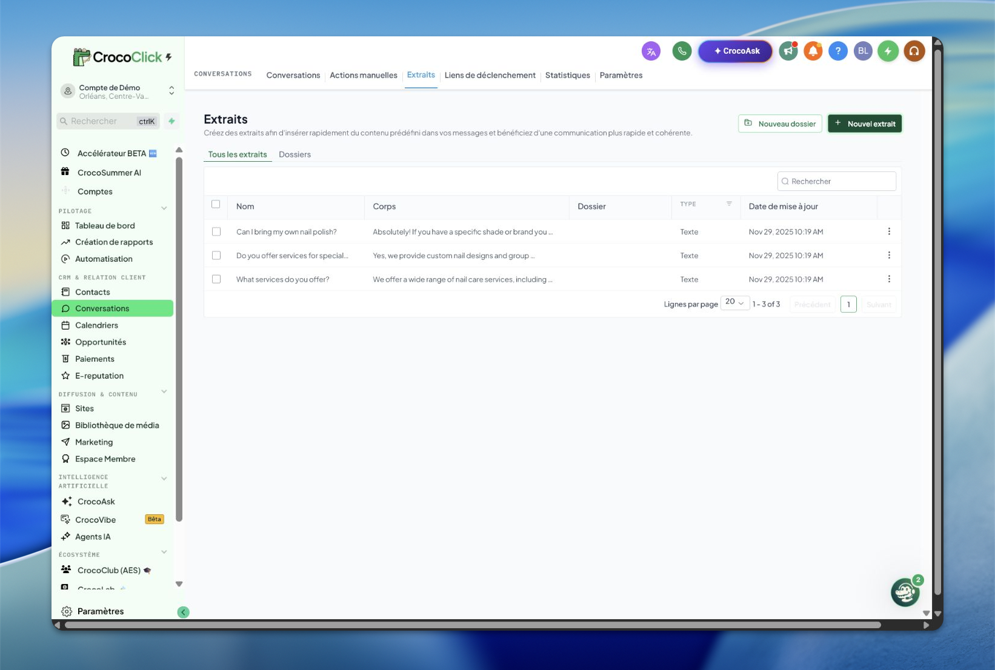This screenshot has height=670, width=995.
Task: Open the Conversations sidebar item
Action: point(113,308)
